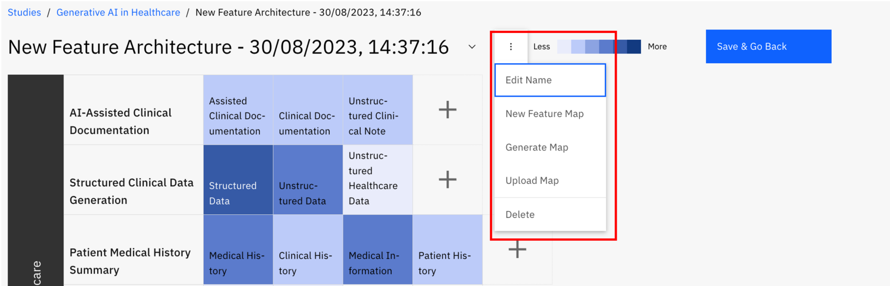Click the Save & Go Back button
This screenshot has width=890, height=286.
click(768, 47)
